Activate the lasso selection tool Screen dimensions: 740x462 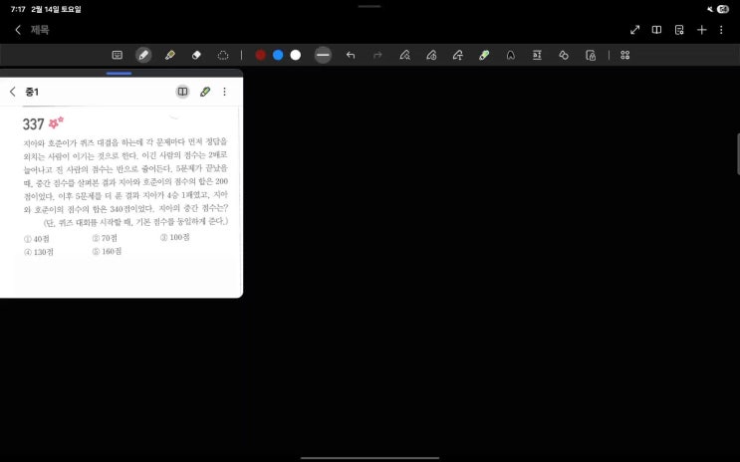[x=223, y=55]
